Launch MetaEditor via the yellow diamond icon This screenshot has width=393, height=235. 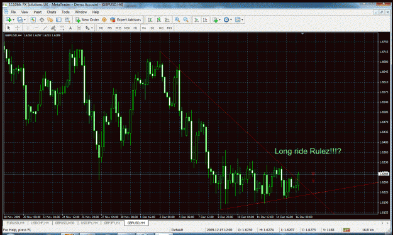104,19
